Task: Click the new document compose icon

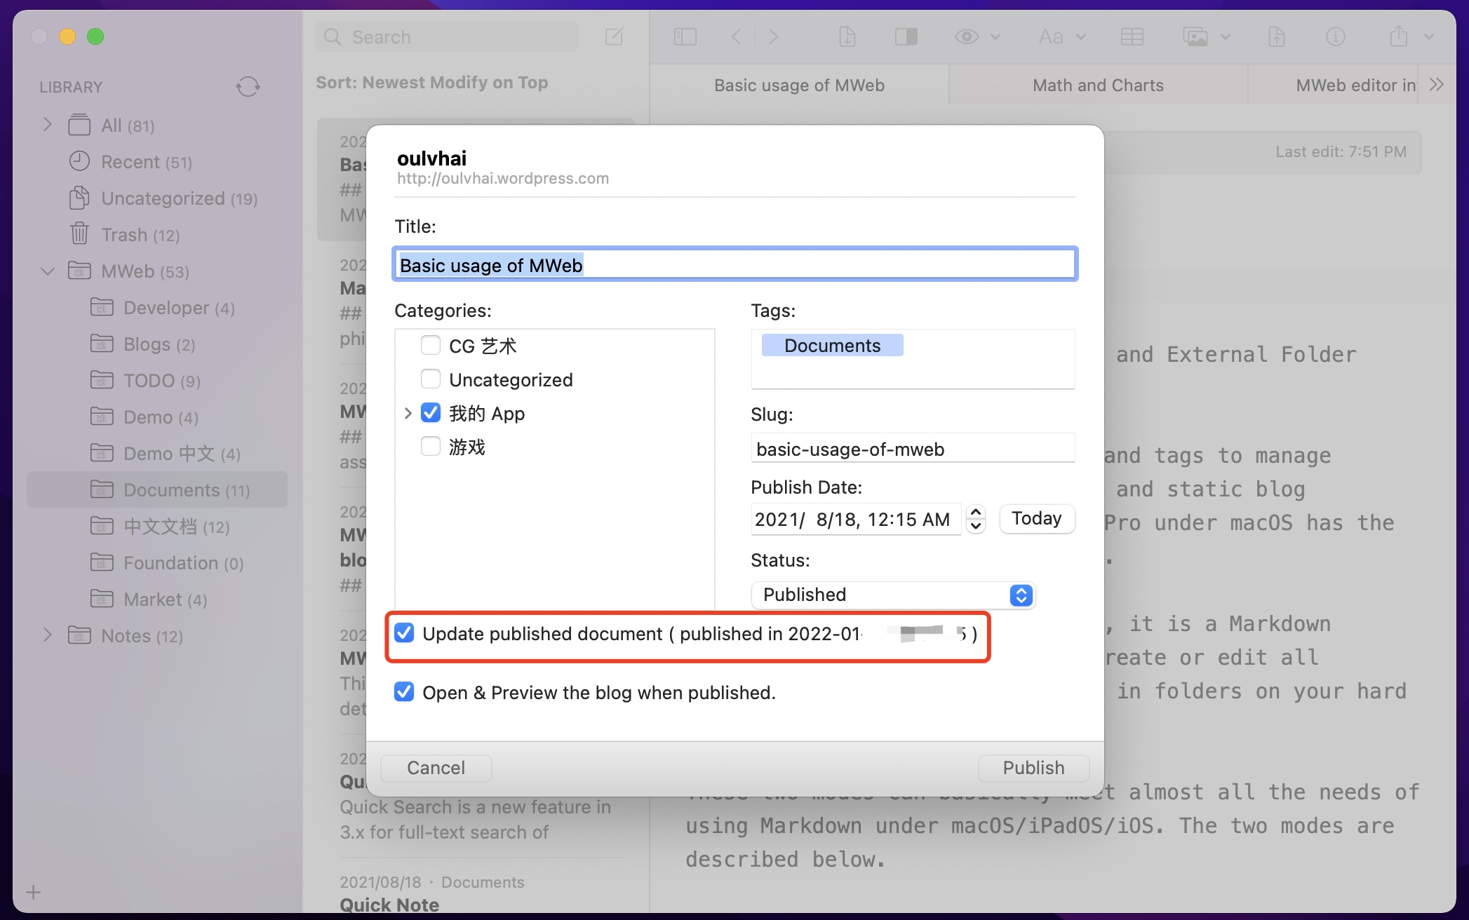Action: click(614, 36)
